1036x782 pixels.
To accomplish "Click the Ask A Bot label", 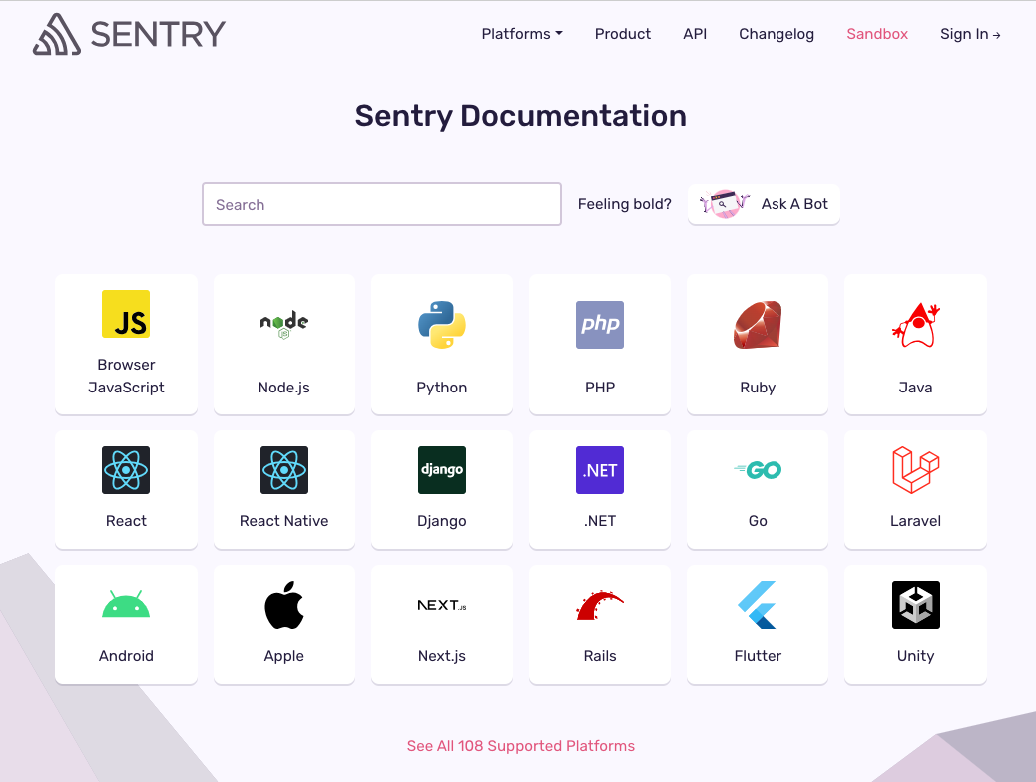I will [794, 204].
